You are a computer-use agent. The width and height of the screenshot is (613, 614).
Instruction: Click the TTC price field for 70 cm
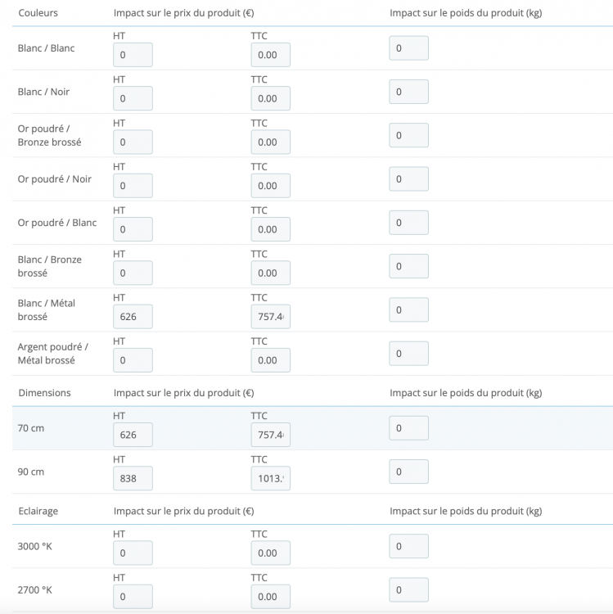pos(270,435)
